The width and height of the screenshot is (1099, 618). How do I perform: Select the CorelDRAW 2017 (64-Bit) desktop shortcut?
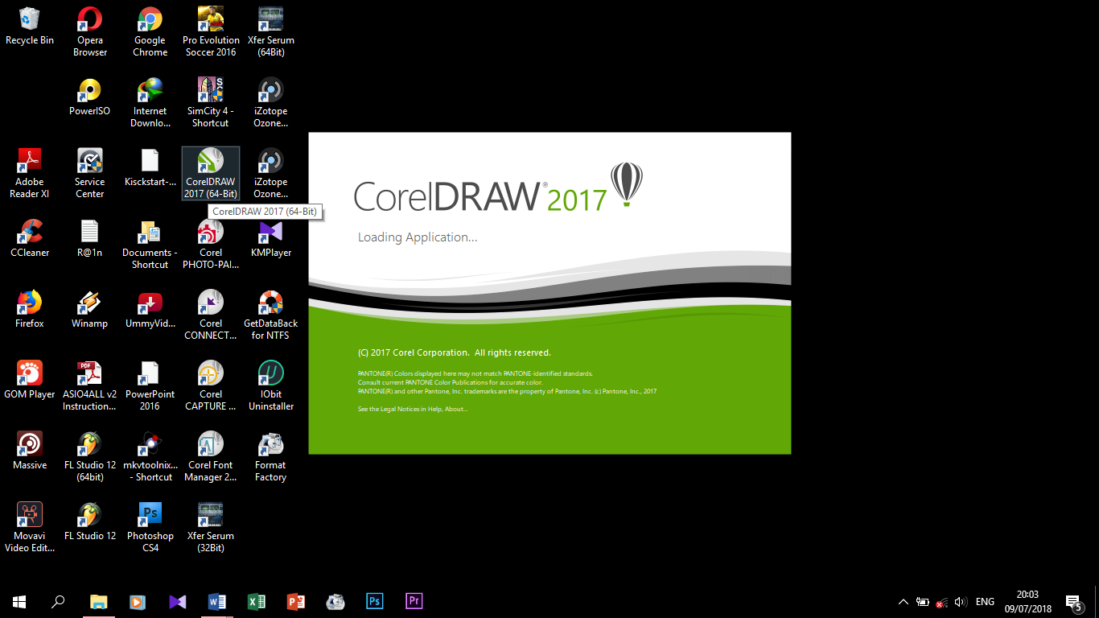coord(211,173)
